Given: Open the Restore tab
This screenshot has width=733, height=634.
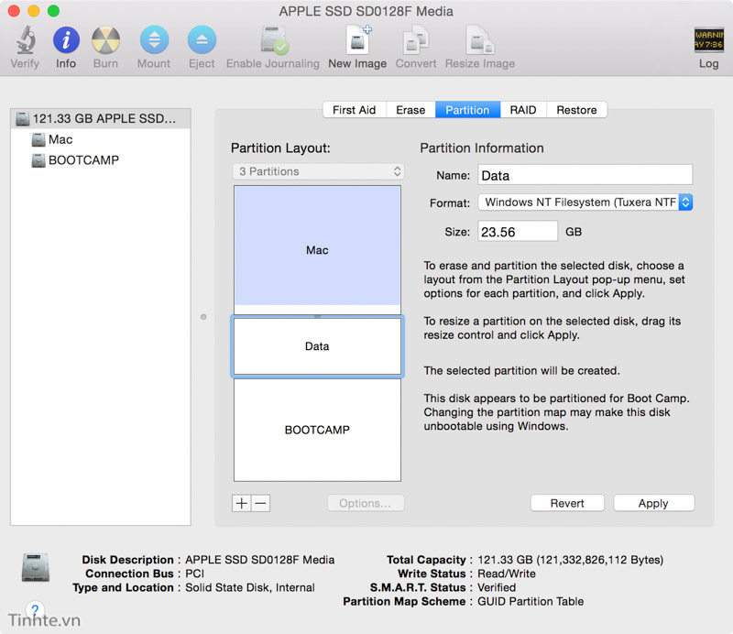Looking at the screenshot, I should [576, 110].
